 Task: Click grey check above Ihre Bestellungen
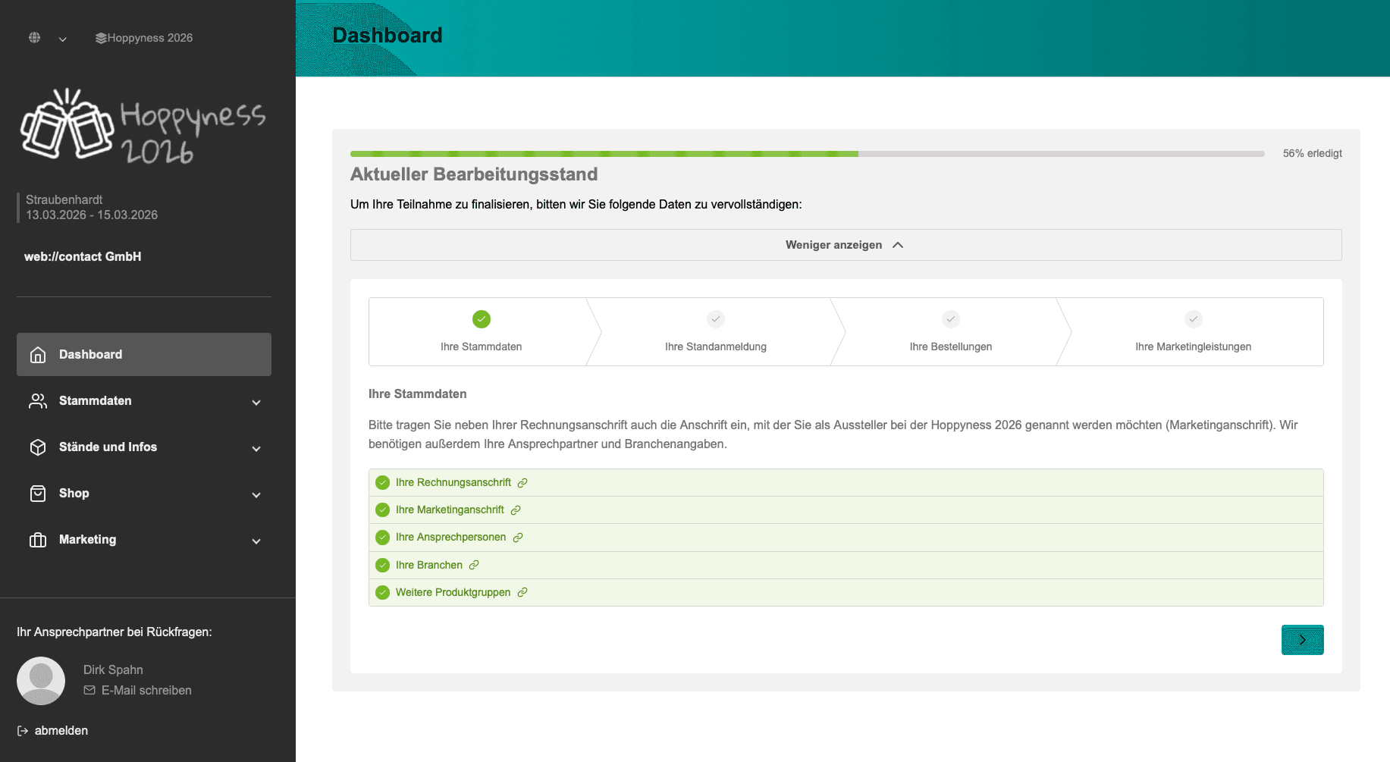[951, 319]
